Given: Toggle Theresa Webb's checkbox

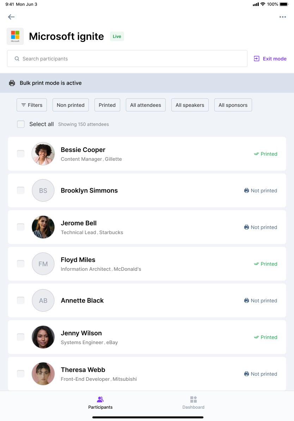Looking at the screenshot, I should 21,374.
